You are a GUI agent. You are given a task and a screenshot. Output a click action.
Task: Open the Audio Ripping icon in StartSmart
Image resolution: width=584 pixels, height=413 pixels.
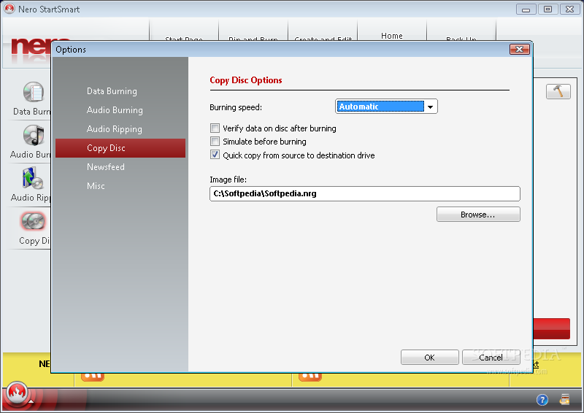pyautogui.click(x=33, y=178)
